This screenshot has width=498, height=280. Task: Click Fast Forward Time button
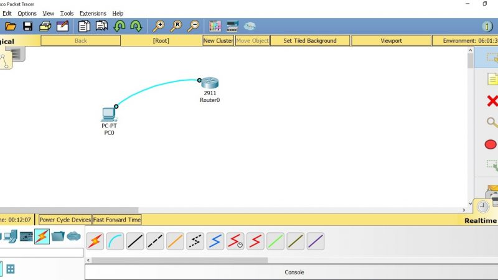coord(117,220)
